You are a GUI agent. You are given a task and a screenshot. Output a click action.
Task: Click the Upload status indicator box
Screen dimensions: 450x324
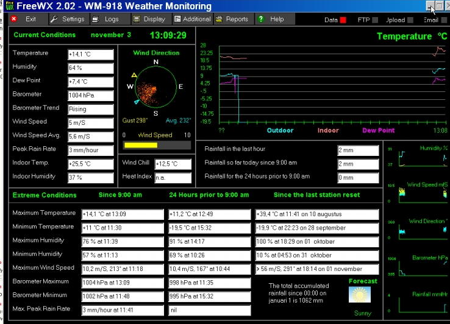point(410,20)
